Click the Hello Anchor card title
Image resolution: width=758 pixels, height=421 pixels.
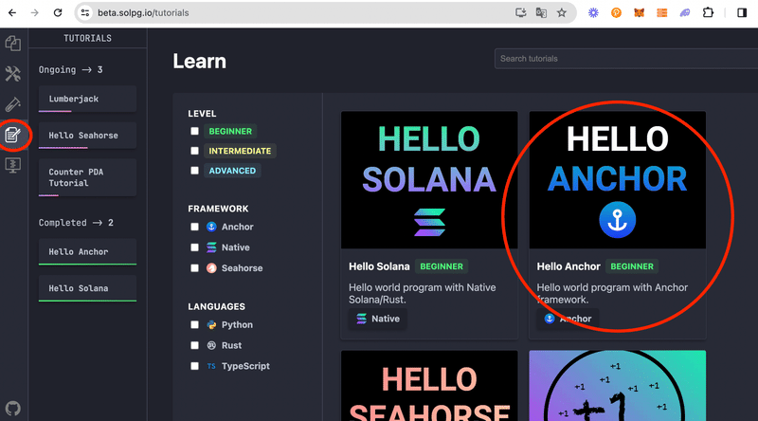click(568, 266)
